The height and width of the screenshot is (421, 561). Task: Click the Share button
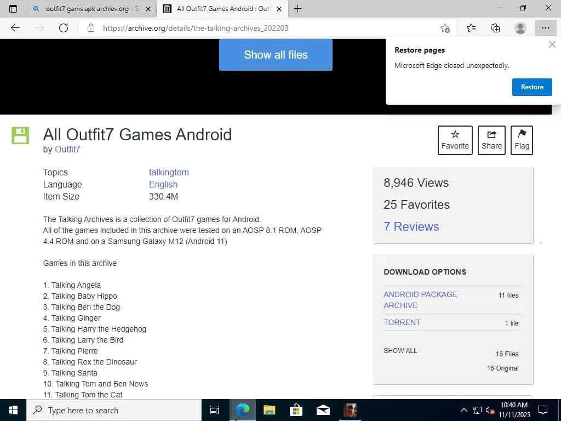click(x=491, y=140)
